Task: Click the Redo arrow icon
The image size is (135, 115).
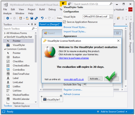Action: [x=49, y=18]
